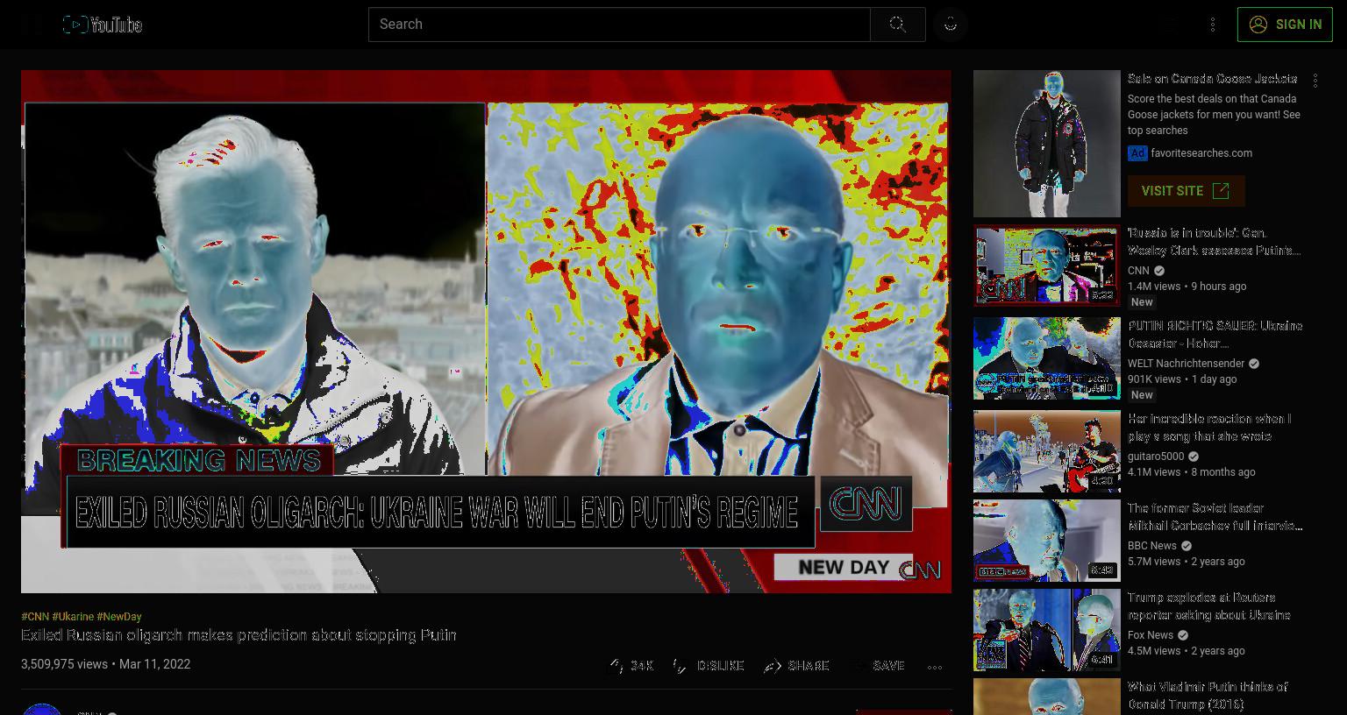Click '5.7M views • 2 years ago' text
This screenshot has width=1347, height=715.
1187,562
